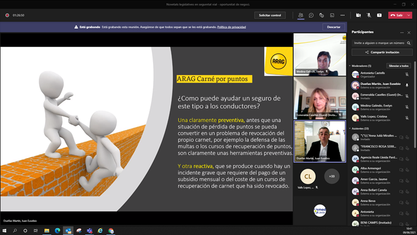The image size is (417, 235).
Task: Switch to Microsoft Teams taskbar icon
Action: (x=90, y=230)
